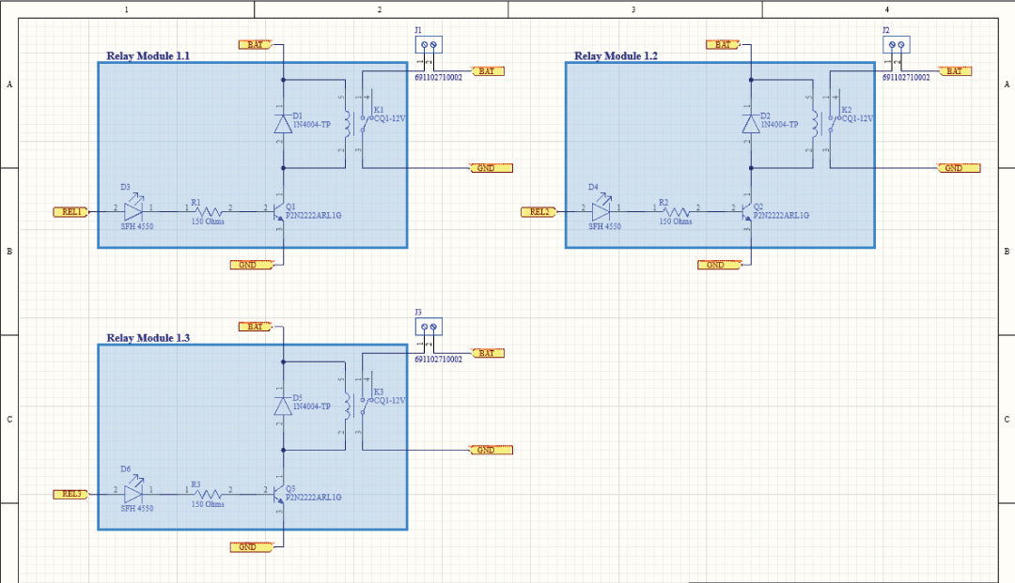1015x583 pixels.
Task: Select transistor Q2 in Relay Module 1.2
Action: 745,211
